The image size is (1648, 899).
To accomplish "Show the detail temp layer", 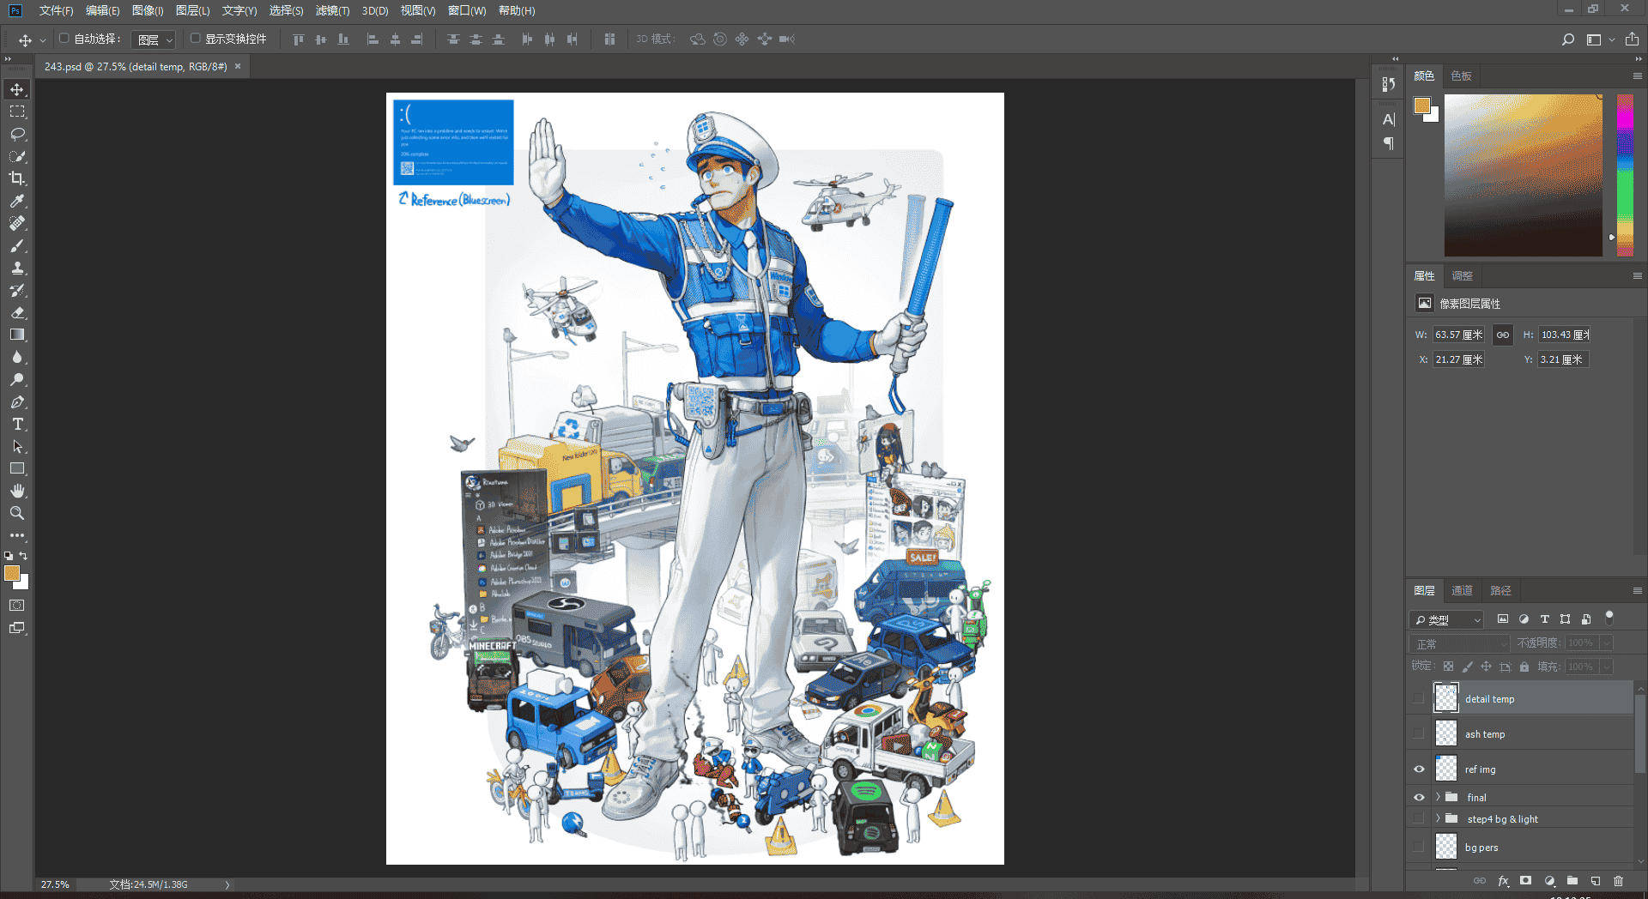I will tap(1419, 699).
